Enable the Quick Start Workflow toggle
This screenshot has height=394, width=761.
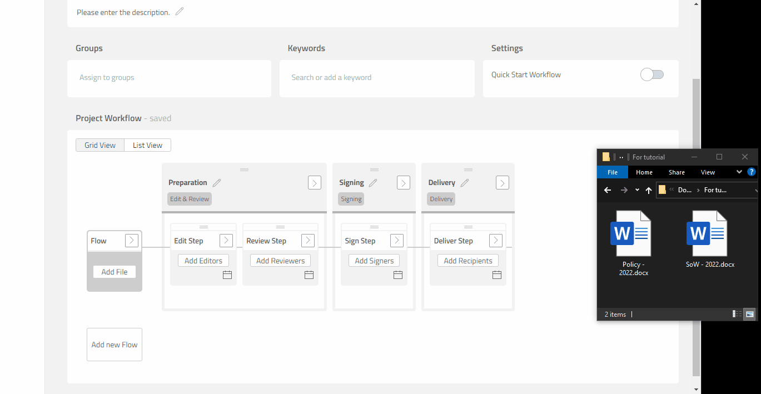651,74
